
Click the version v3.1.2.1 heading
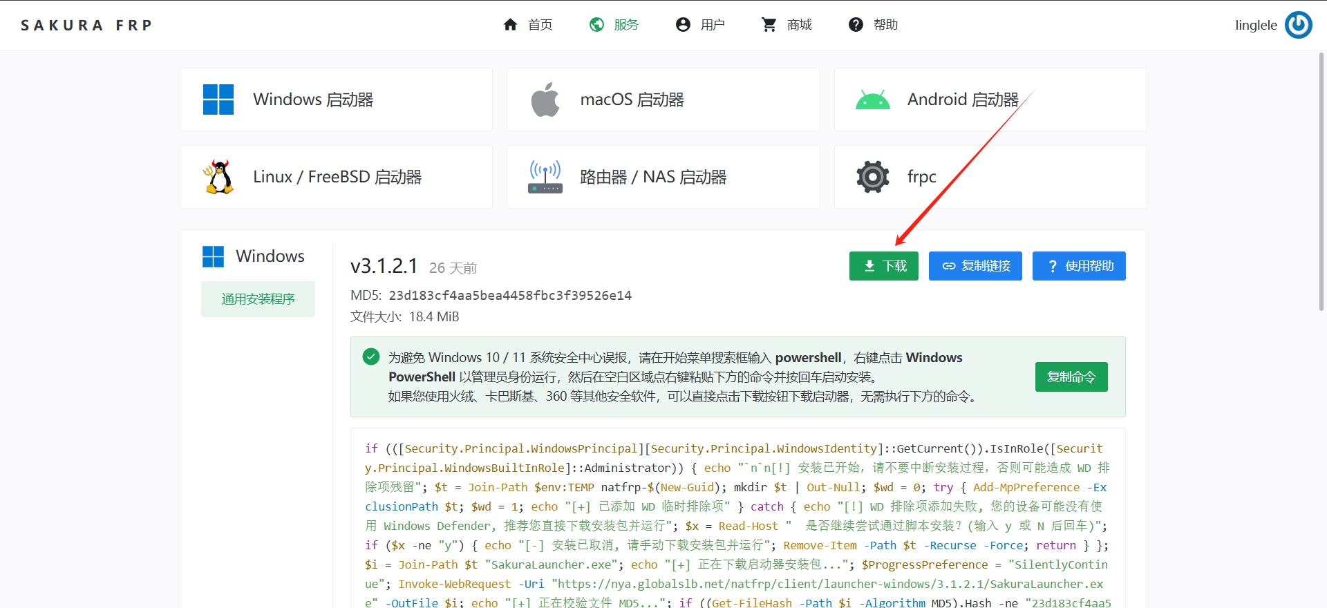click(384, 266)
